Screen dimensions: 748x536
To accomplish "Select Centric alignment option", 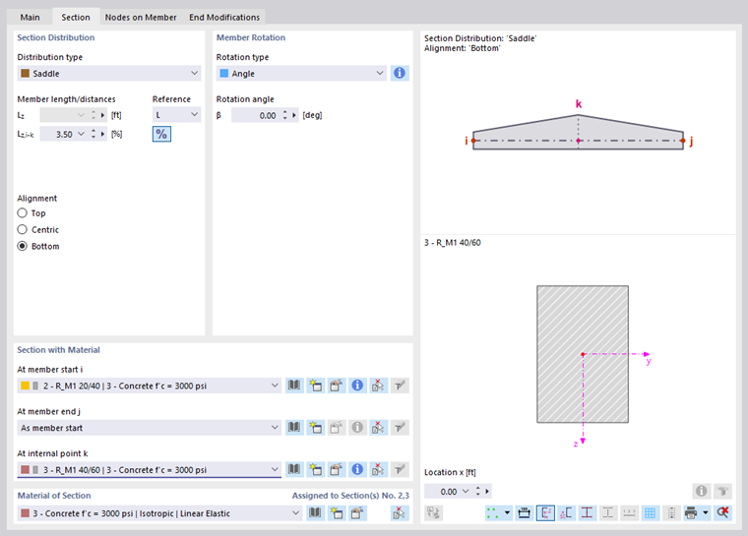I will (23, 229).
